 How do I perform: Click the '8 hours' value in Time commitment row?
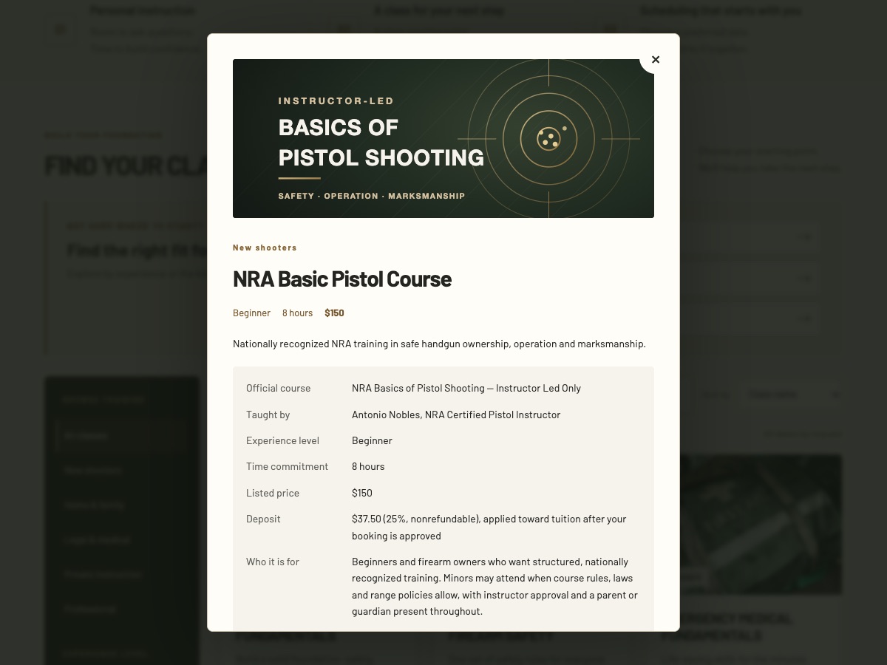pyautogui.click(x=368, y=466)
